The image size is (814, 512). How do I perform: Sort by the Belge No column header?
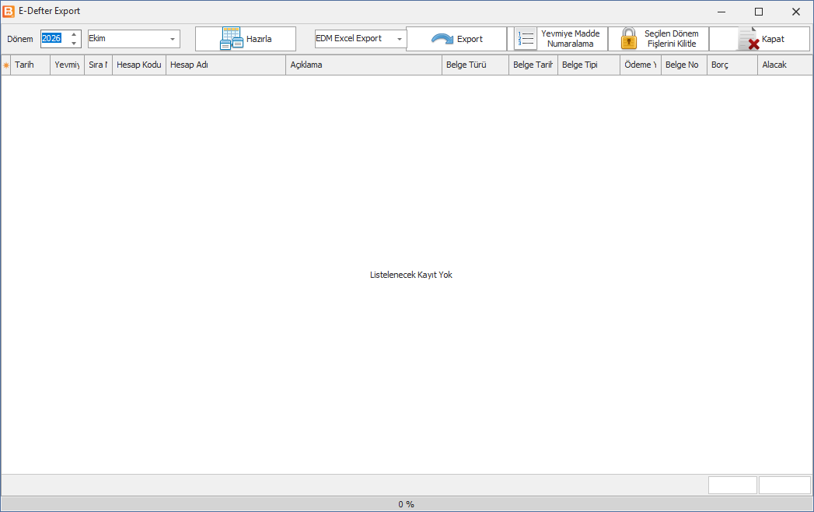point(684,65)
